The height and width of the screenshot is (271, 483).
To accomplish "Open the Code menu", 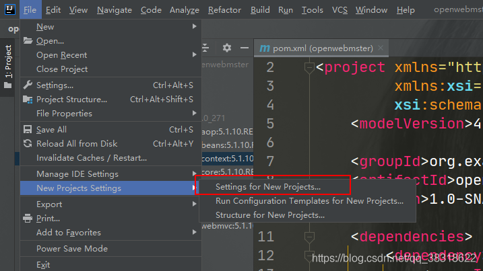I will click(151, 10).
